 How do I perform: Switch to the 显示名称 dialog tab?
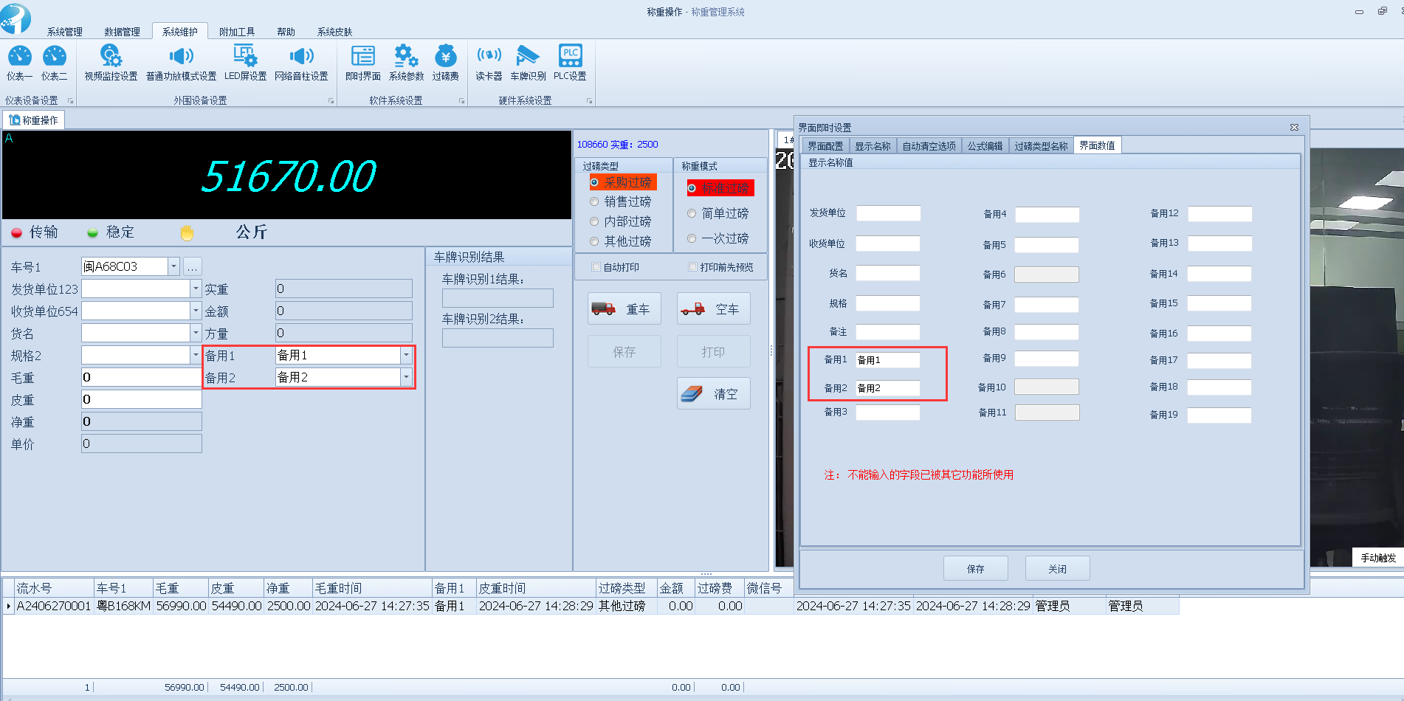point(873,146)
